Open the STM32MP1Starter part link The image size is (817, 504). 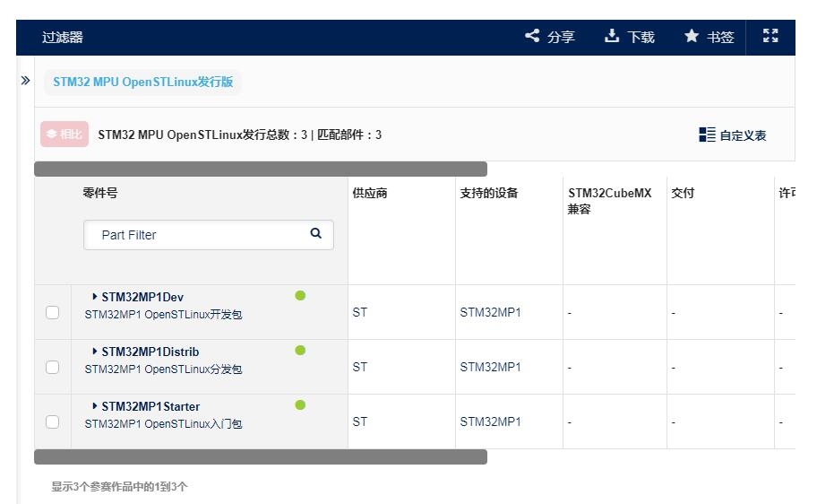coord(150,406)
